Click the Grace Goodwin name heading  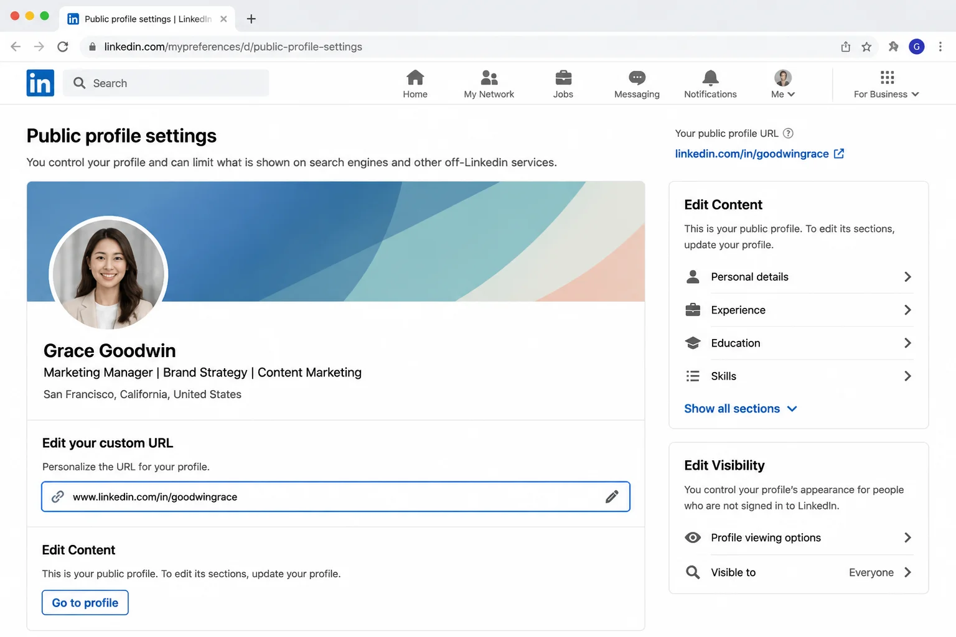pyautogui.click(x=110, y=350)
